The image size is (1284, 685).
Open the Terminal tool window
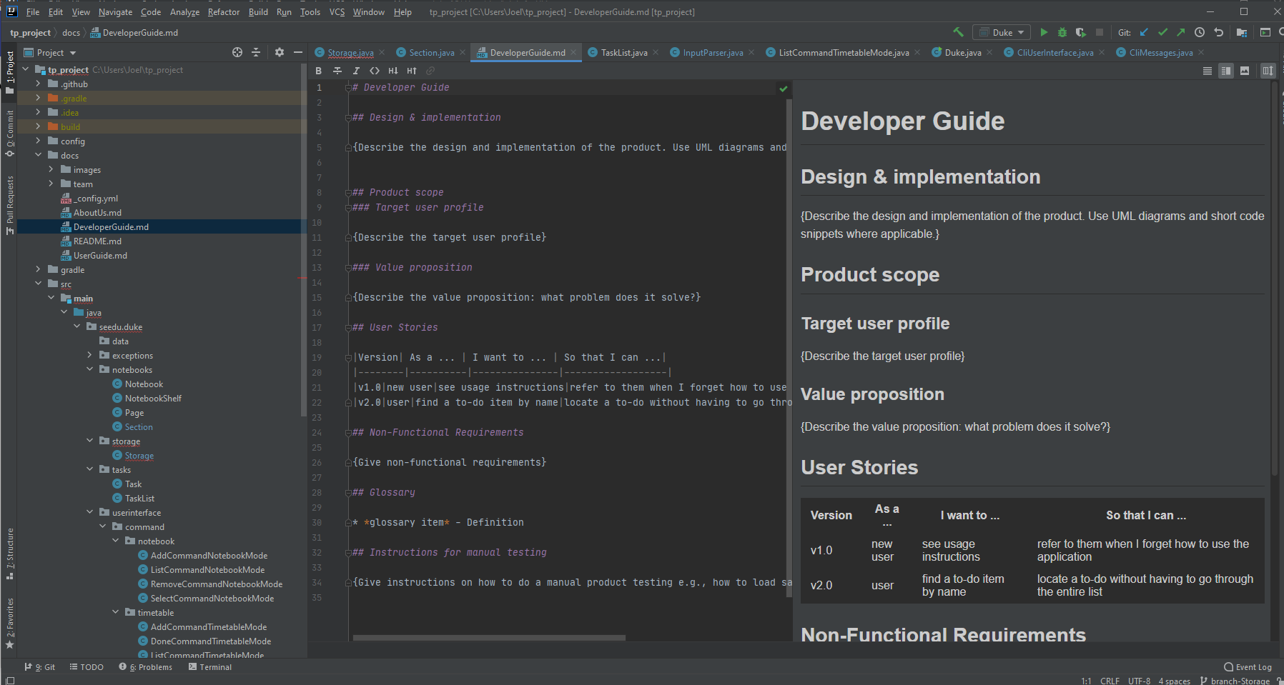210,667
